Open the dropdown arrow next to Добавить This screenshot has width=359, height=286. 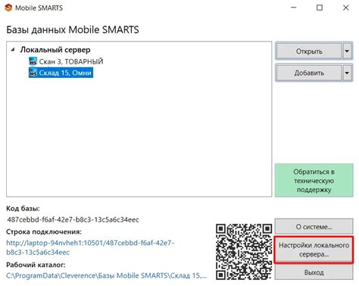[x=347, y=73]
